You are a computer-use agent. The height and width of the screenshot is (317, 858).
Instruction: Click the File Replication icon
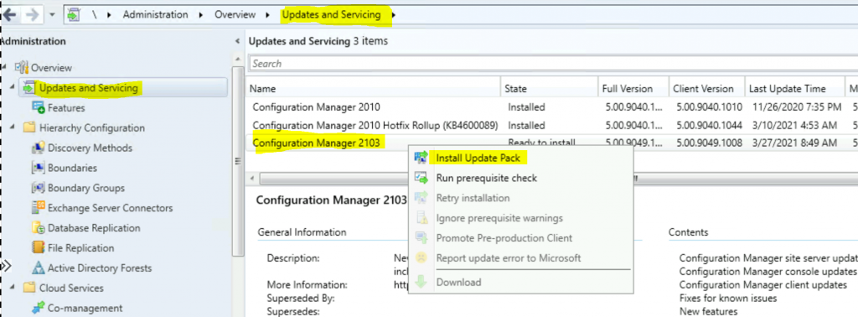(x=39, y=247)
